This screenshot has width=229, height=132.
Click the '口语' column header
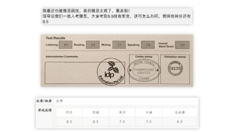[x=149, y=112]
